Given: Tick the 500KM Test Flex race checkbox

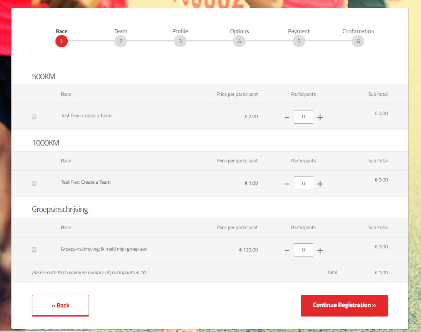Looking at the screenshot, I should click(34, 117).
